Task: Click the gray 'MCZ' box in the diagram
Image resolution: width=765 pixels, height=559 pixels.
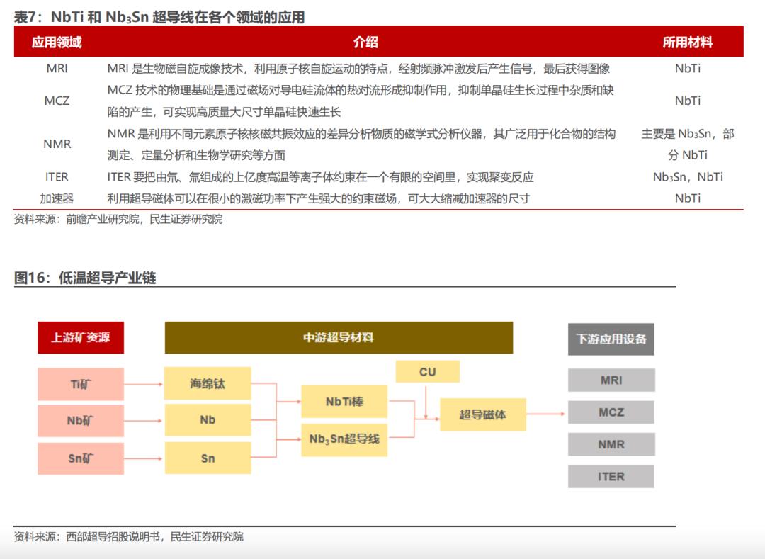Action: click(611, 412)
